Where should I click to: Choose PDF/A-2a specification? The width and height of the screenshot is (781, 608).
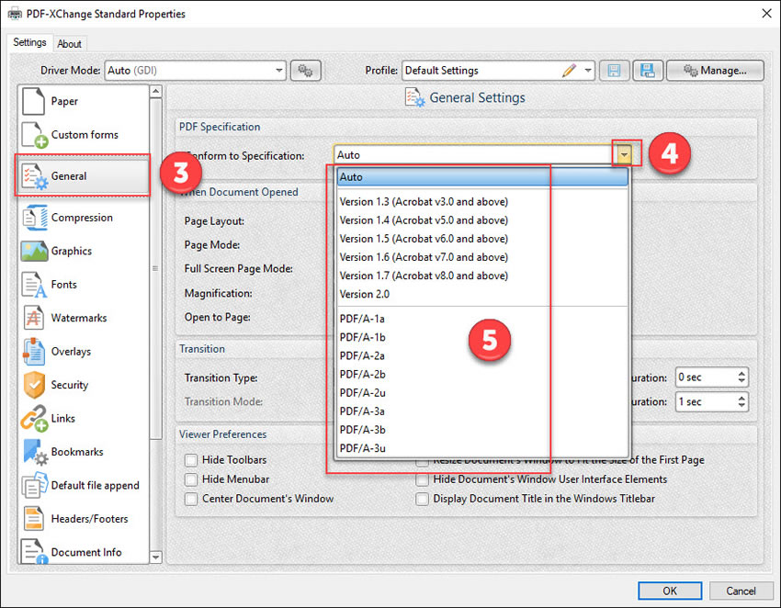click(x=482, y=355)
